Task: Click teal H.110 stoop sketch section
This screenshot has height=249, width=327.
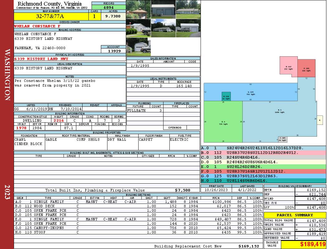Action: point(226,96)
